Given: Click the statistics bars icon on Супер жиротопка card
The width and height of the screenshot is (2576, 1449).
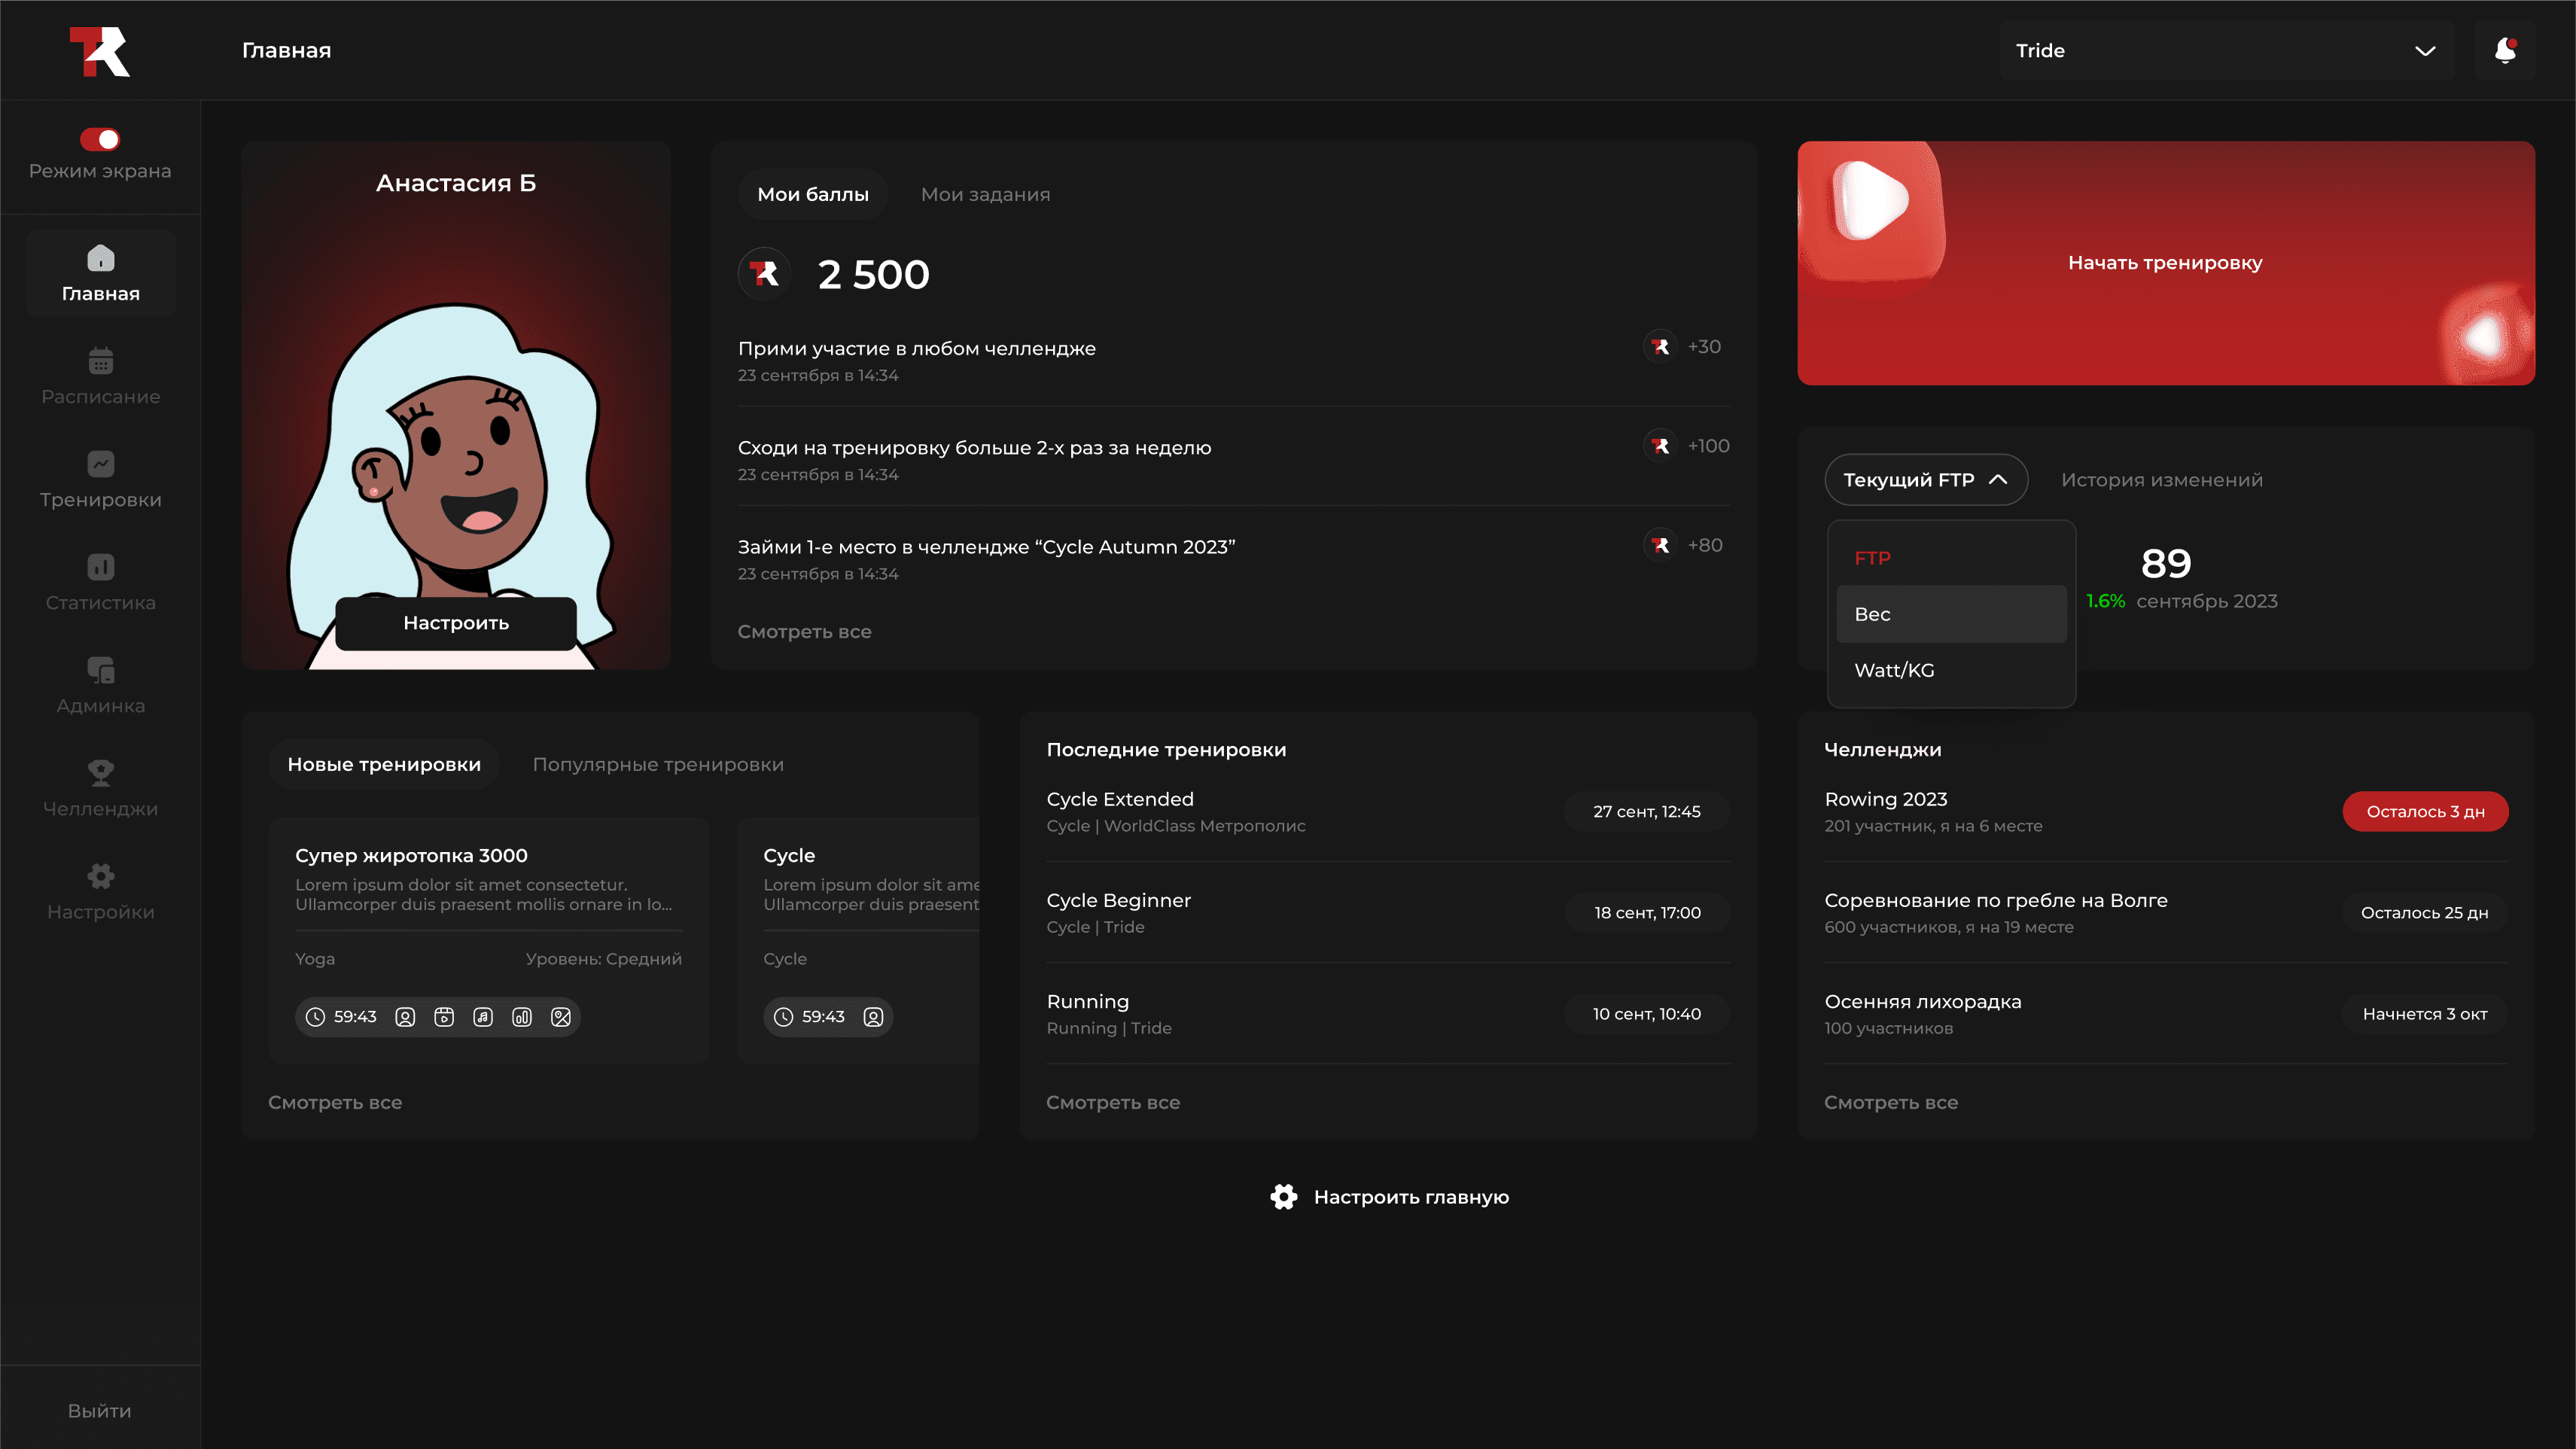Looking at the screenshot, I should 522,1017.
